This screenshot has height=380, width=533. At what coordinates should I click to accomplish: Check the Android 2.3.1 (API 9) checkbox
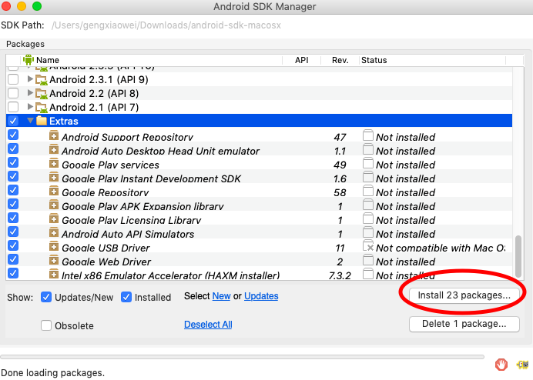coord(13,79)
